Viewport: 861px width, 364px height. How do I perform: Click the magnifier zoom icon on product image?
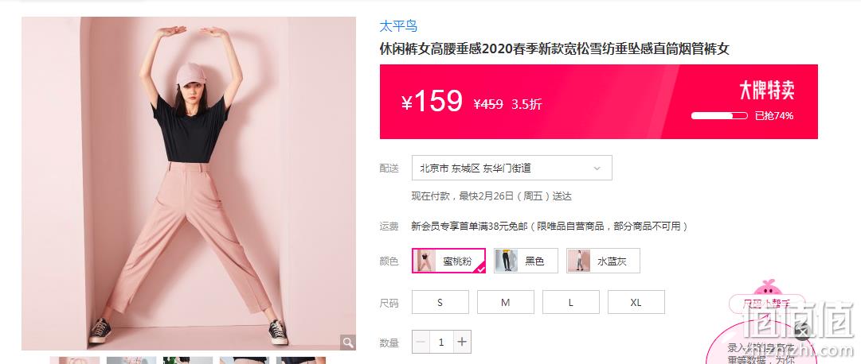point(347,343)
